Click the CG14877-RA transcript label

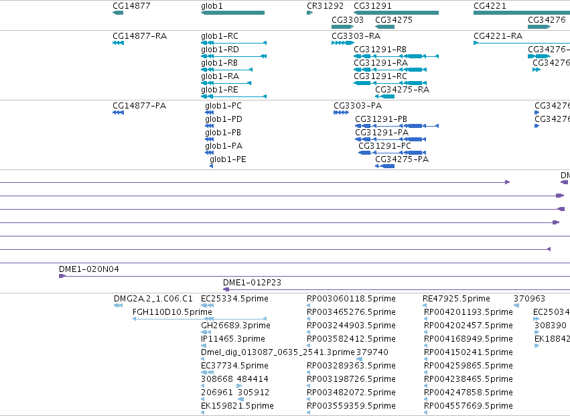coord(139,36)
